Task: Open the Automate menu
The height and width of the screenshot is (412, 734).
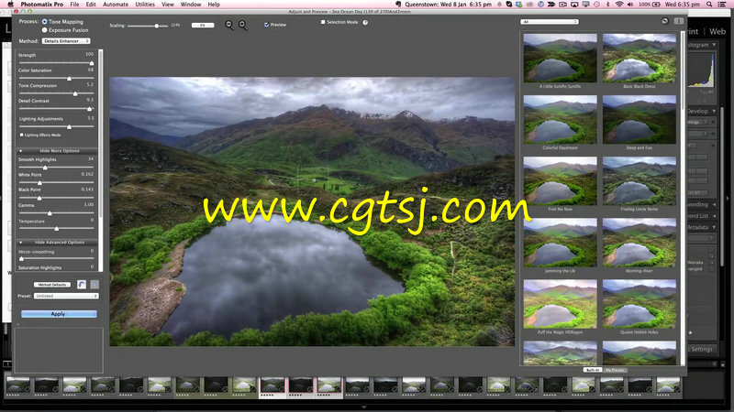Action: 116,5
